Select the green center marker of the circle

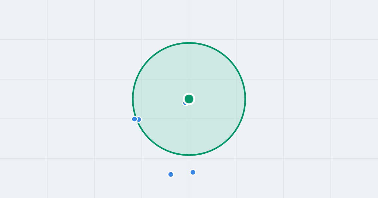click(189, 99)
